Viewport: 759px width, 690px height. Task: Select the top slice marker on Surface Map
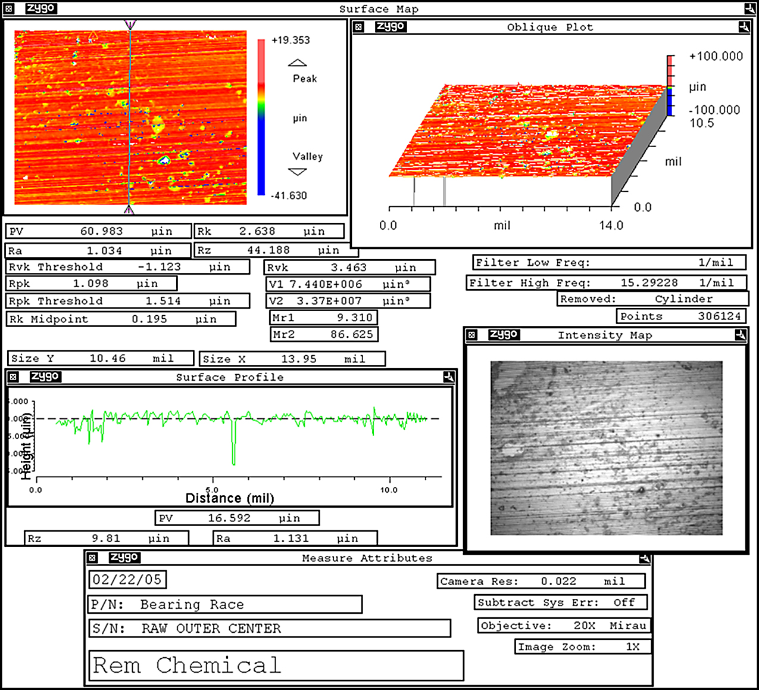point(130,24)
